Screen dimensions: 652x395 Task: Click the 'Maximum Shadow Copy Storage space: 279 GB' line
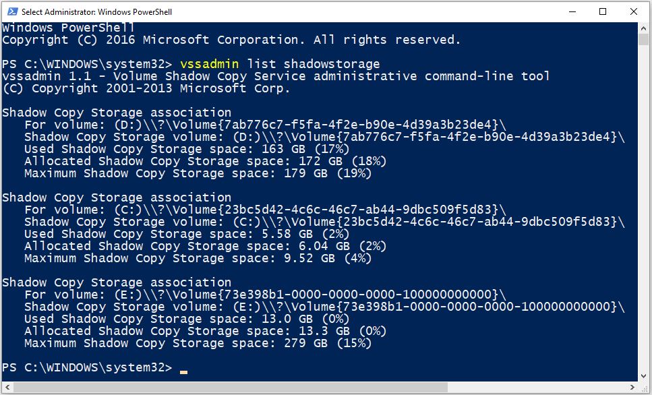198,343
